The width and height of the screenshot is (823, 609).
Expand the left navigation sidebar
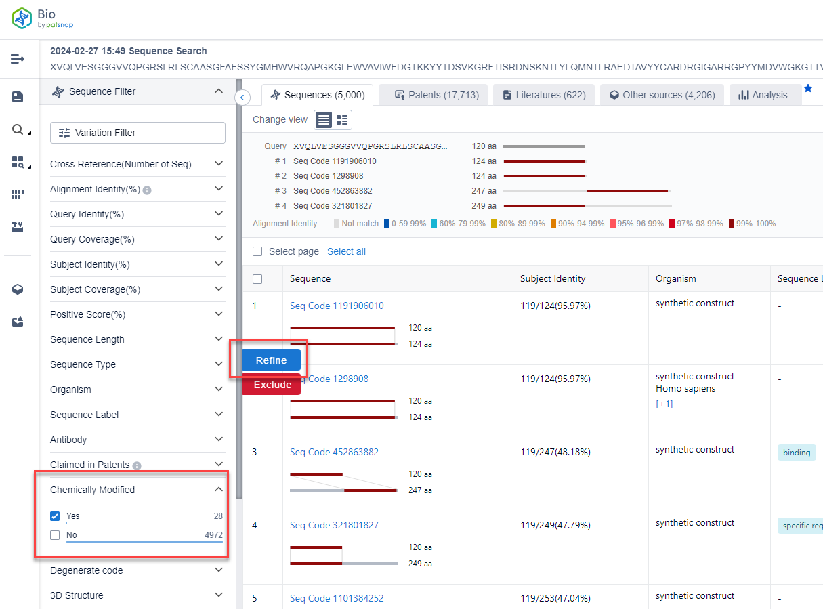pyautogui.click(x=17, y=59)
